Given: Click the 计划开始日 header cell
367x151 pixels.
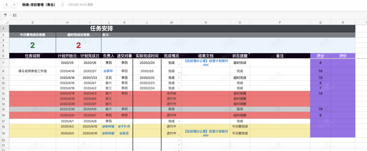Looking at the screenshot, I should point(67,56).
